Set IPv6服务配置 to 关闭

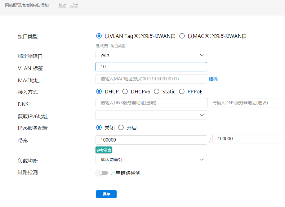99,128
